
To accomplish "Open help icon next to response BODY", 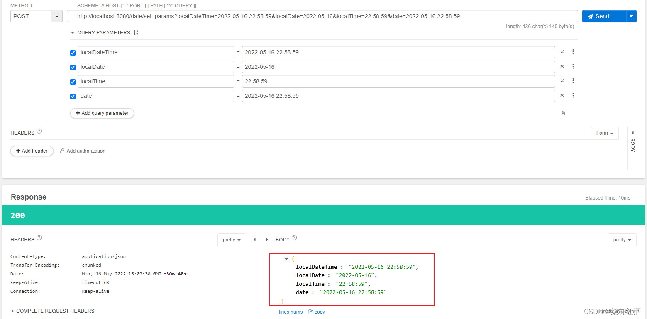I will coord(294,238).
